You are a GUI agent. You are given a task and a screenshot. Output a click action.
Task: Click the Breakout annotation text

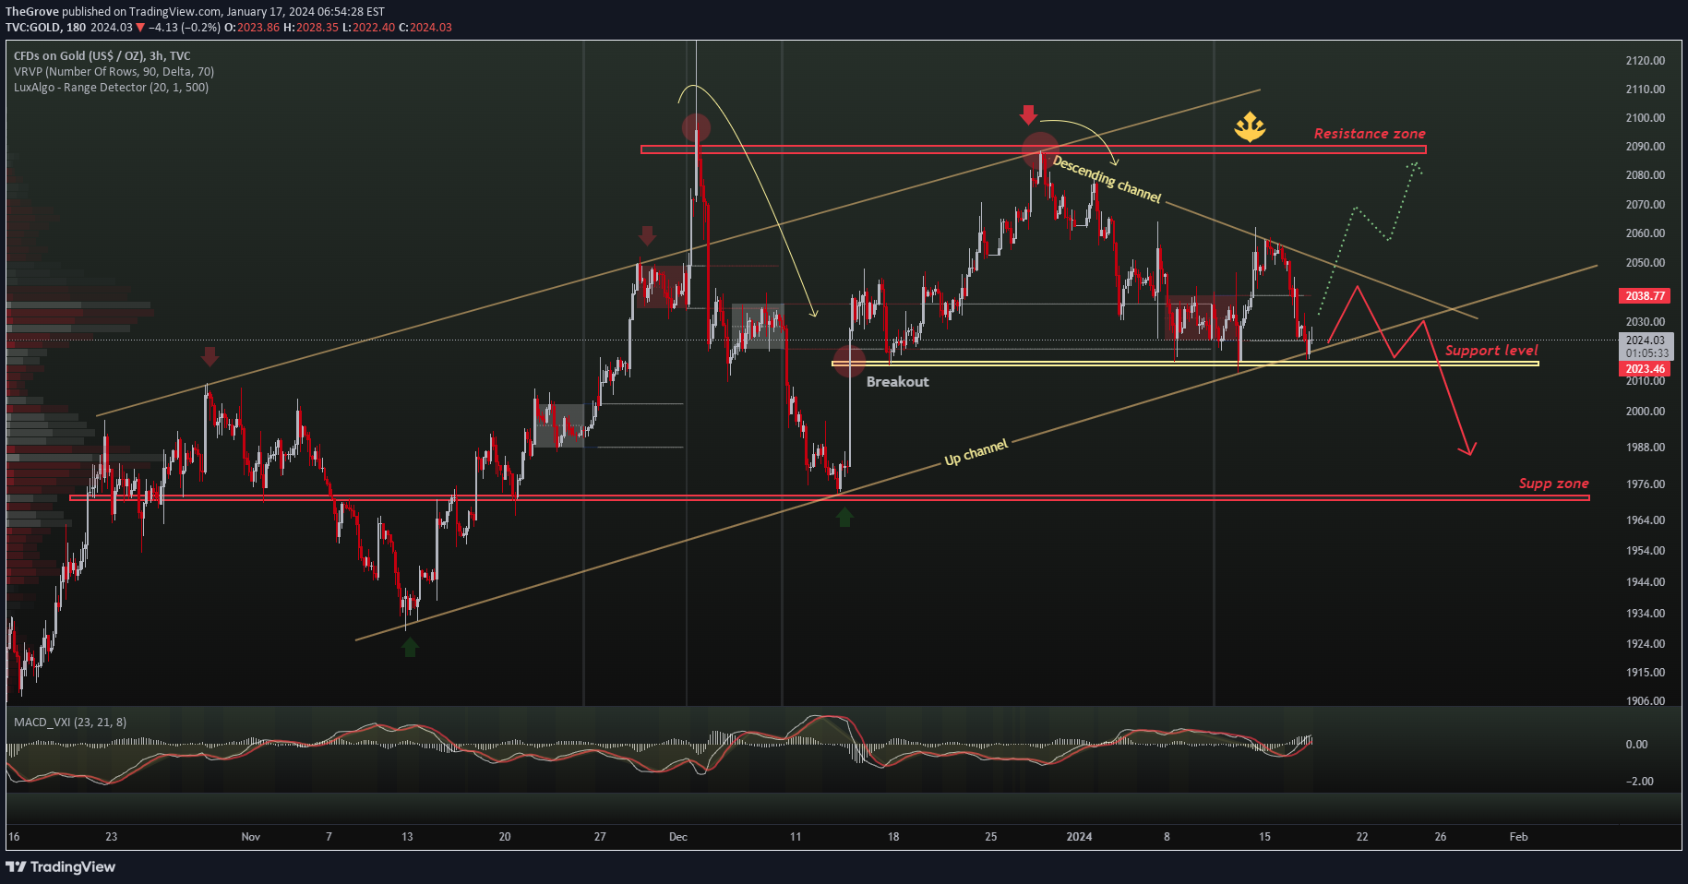897,382
